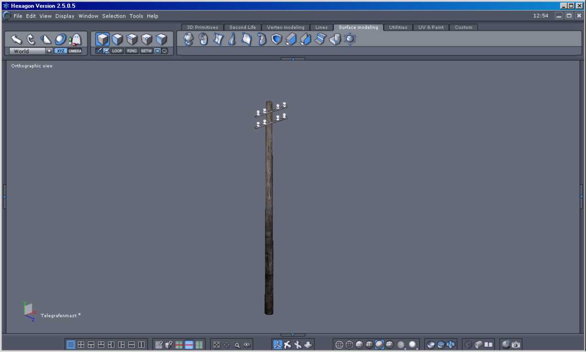The height and width of the screenshot is (352, 586).
Task: Toggle the first pencil selection option
Action: pyautogui.click(x=99, y=51)
